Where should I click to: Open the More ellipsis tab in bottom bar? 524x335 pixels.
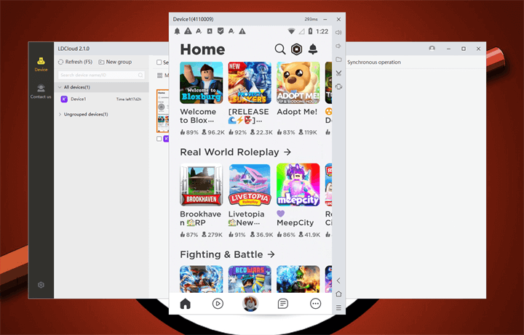315,304
